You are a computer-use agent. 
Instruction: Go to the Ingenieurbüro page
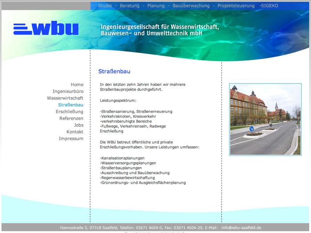(x=68, y=91)
